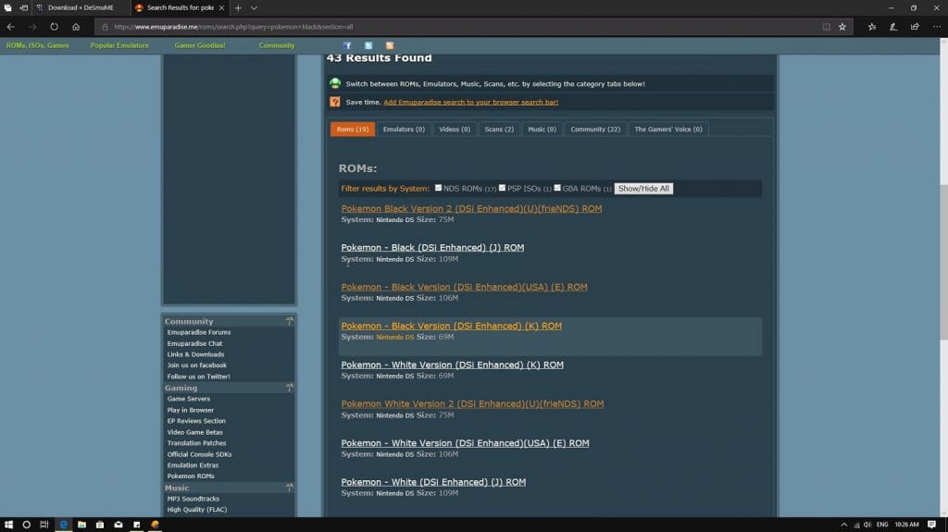Click the Twitter icon in site header

(x=368, y=45)
